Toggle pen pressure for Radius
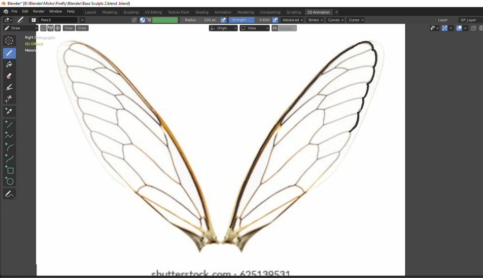This screenshot has width=483, height=278. [223, 20]
